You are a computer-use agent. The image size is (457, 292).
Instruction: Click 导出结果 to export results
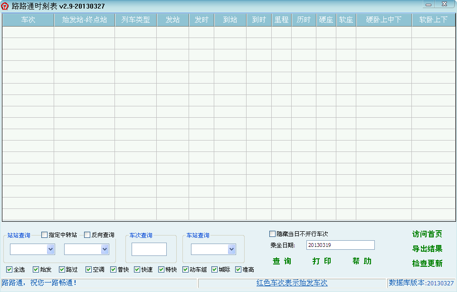click(427, 249)
